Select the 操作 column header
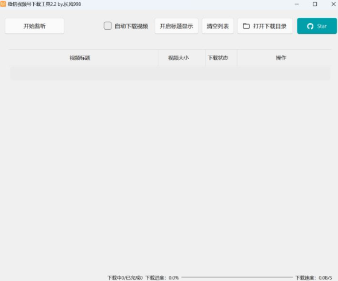Viewport: 338px width, 281px height. [281, 58]
